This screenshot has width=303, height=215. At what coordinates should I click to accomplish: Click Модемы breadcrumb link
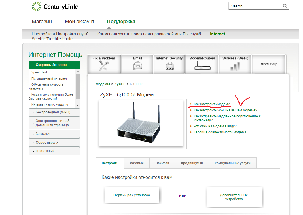(103, 84)
